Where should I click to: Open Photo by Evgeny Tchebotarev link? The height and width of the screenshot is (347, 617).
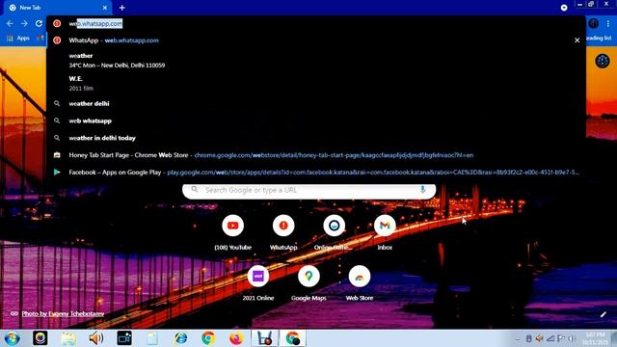[x=63, y=313]
